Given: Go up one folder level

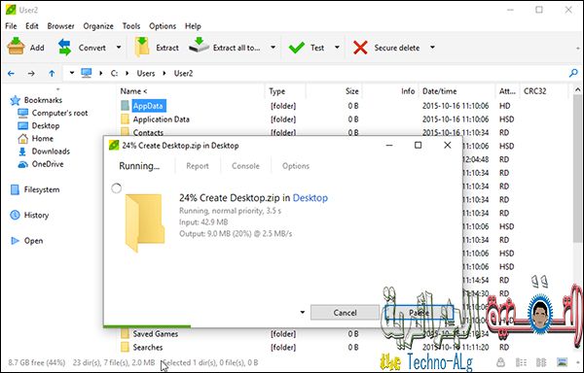Looking at the screenshot, I should 52,73.
